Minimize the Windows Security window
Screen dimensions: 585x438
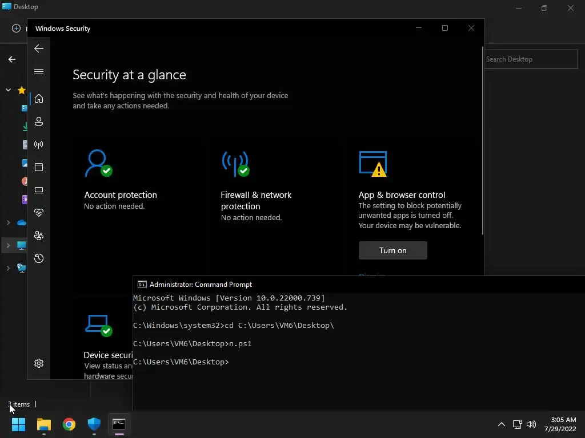point(419,28)
